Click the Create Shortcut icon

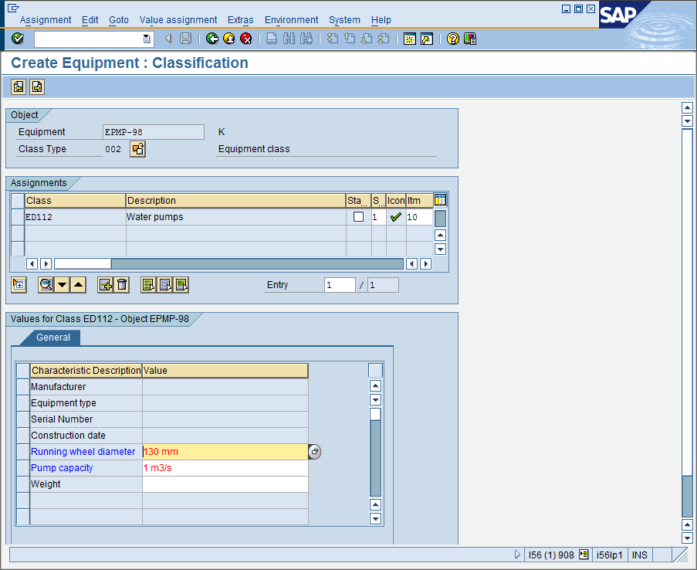pos(427,39)
